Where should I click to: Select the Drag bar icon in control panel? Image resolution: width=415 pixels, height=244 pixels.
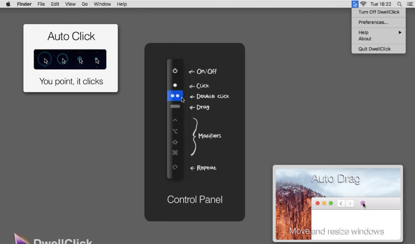[x=175, y=106]
